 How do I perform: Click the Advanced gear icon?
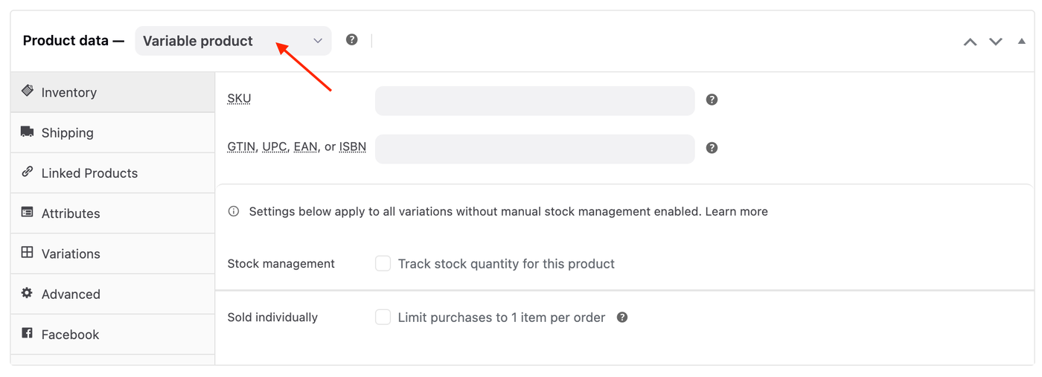[28, 293]
